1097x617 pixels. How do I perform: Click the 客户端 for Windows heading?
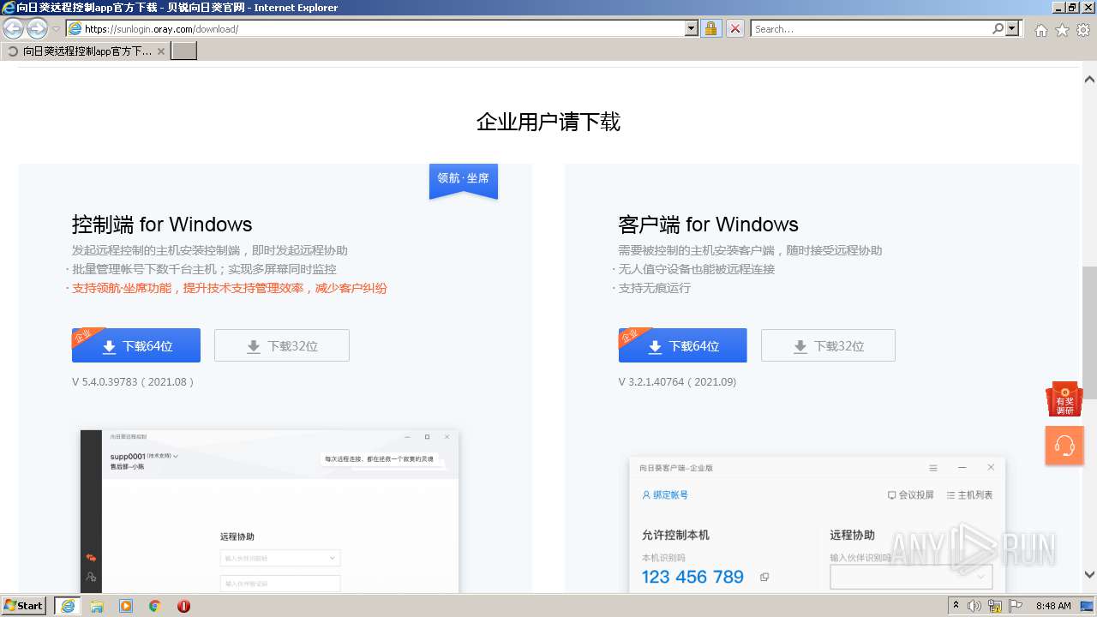coord(708,225)
